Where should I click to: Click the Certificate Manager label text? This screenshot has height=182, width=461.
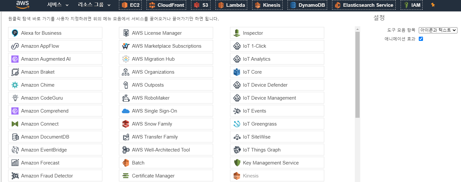pyautogui.click(x=153, y=176)
